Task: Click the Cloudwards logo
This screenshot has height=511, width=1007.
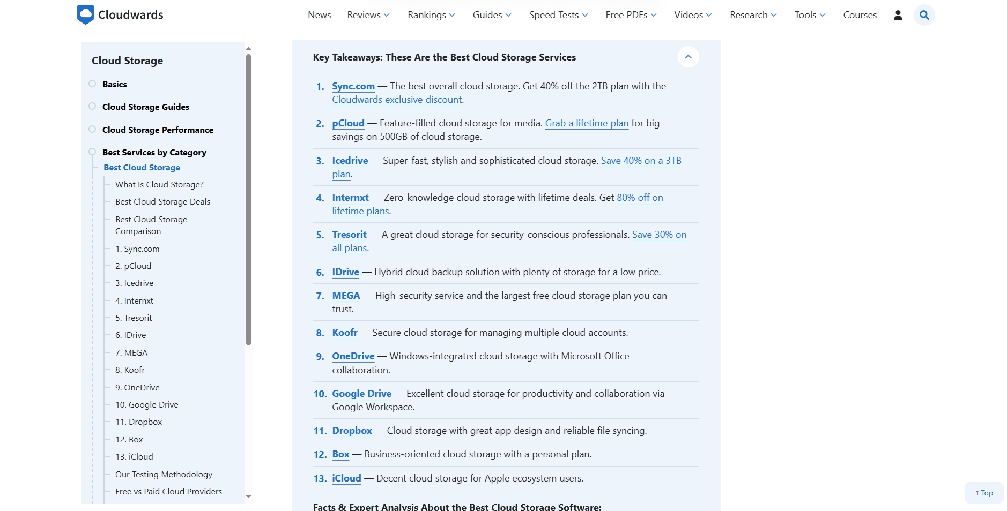Action: click(120, 15)
